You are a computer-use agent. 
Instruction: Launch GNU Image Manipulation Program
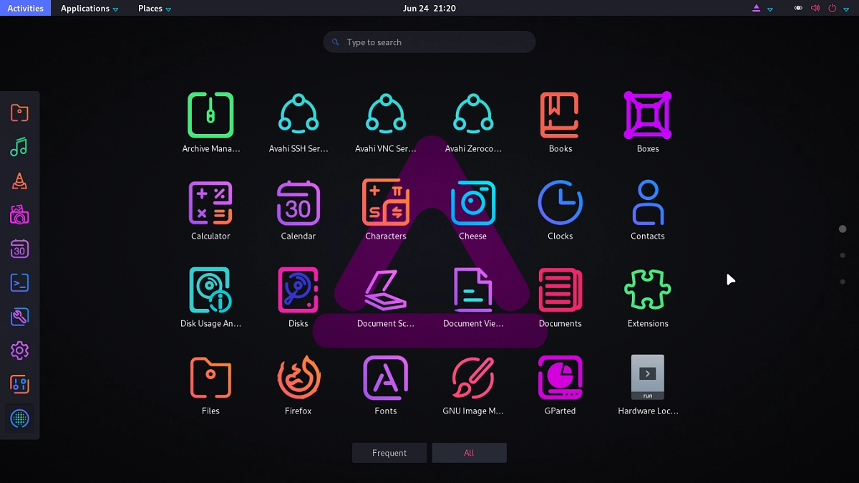point(472,378)
